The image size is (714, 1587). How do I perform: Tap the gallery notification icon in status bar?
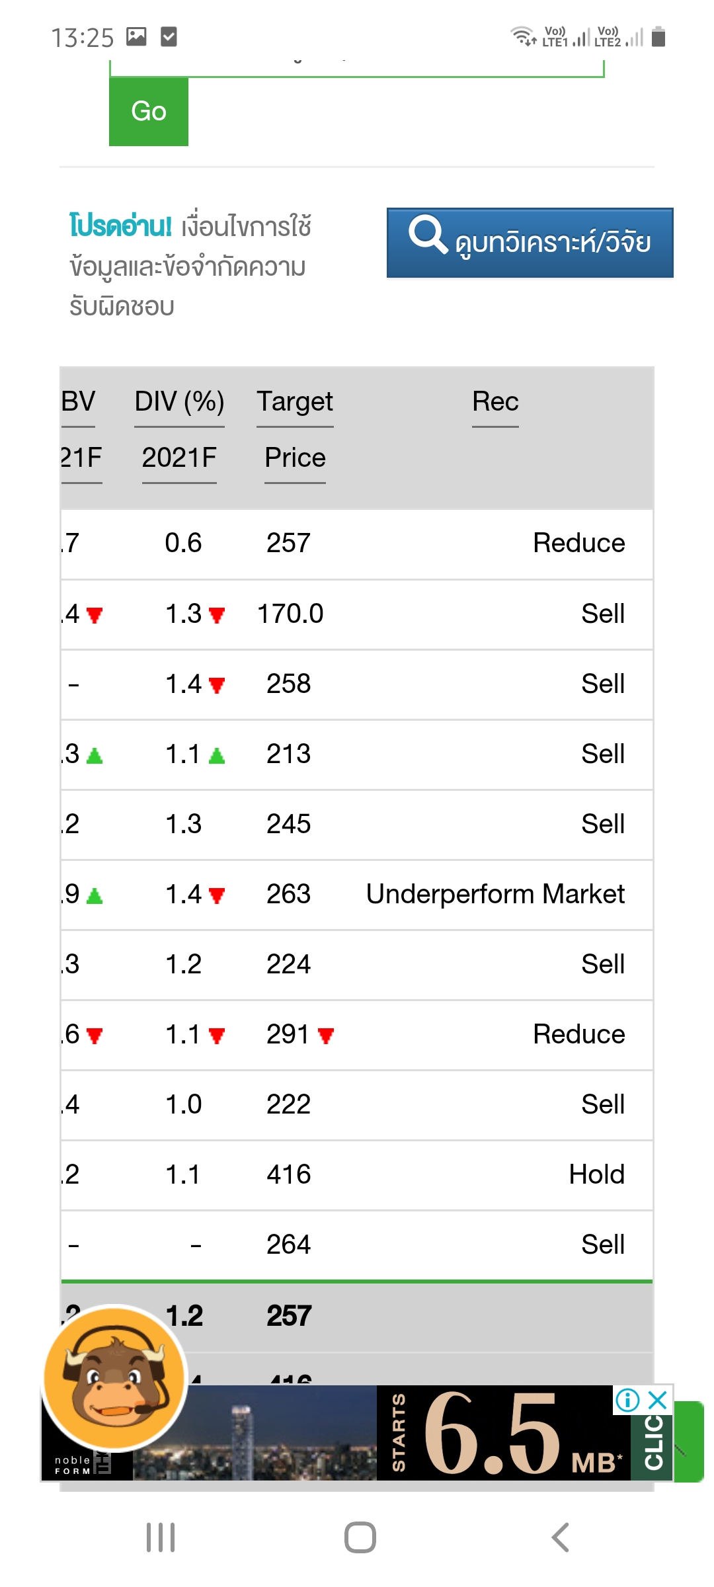tap(136, 36)
